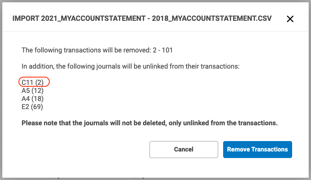
Task: Close the import dialog with the X
Action: 290,19
